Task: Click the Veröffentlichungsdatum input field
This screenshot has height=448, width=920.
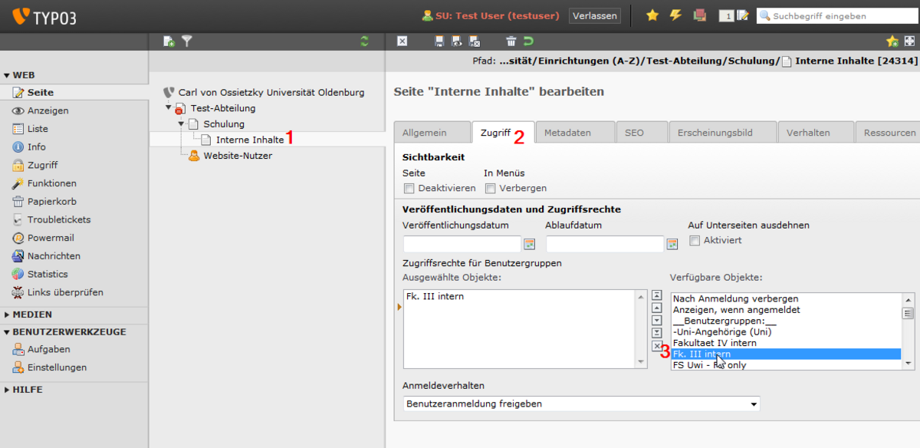Action: 462,244
